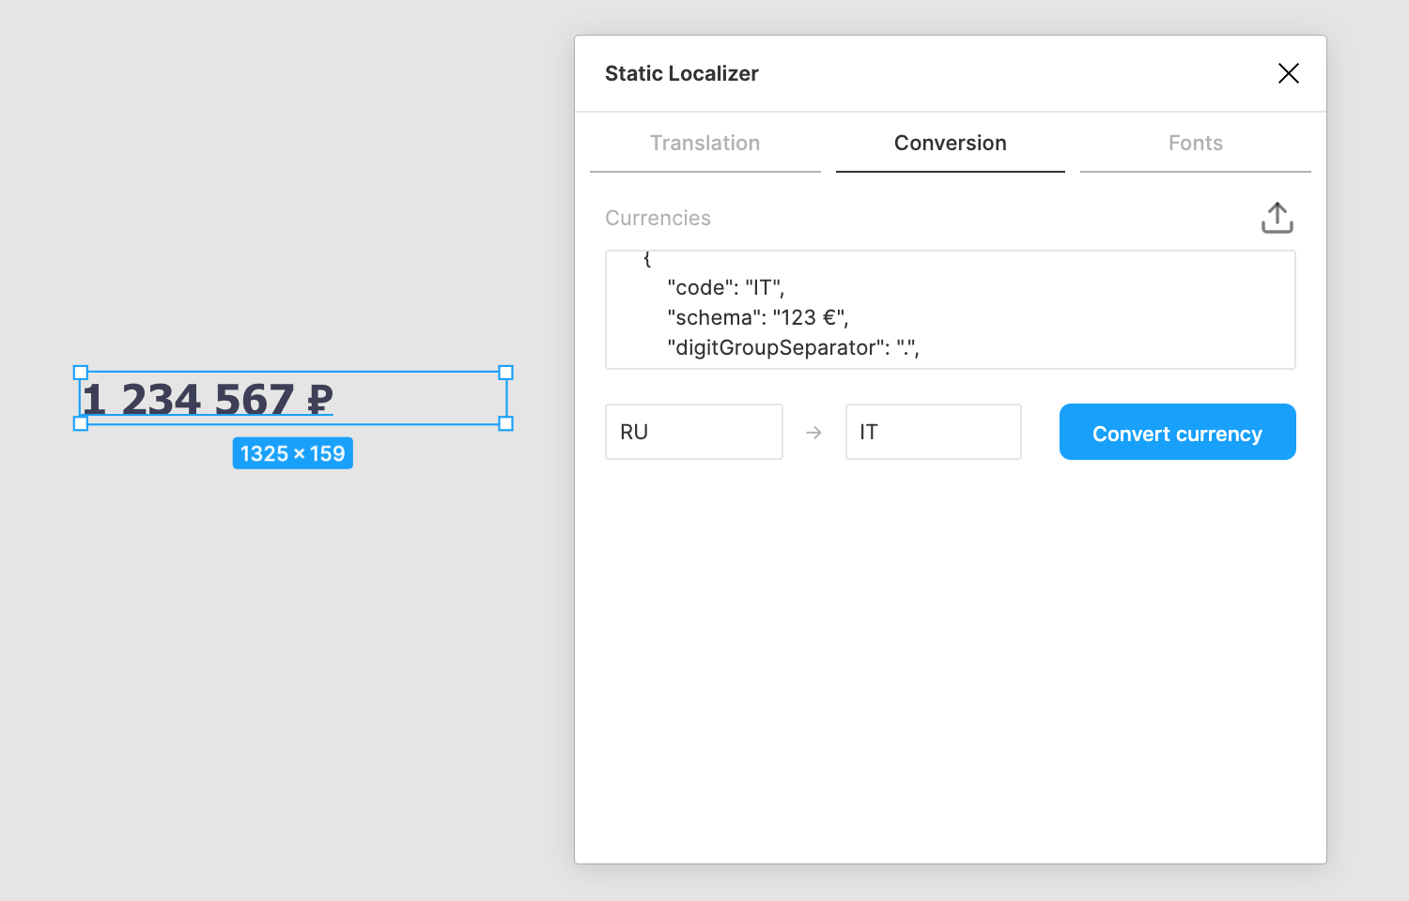The height and width of the screenshot is (901, 1409).
Task: Click the 1325 × 159 size badge
Action: pyautogui.click(x=292, y=453)
